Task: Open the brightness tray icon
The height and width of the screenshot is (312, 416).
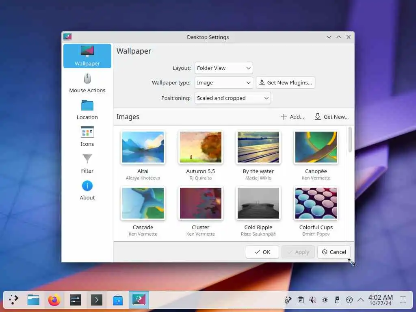Action: coord(325,300)
